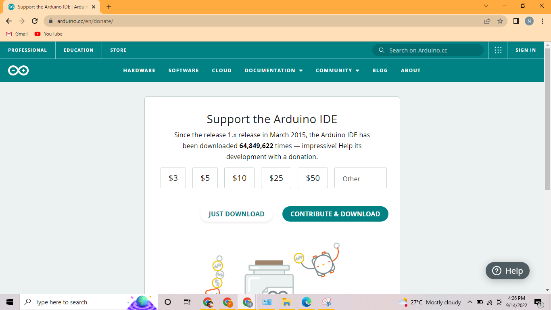Open the EDUCATION section

(79, 50)
